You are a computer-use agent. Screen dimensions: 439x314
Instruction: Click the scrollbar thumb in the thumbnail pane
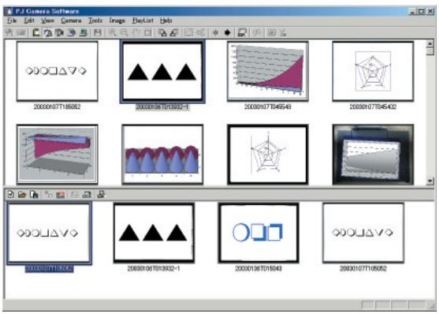[x=430, y=51]
